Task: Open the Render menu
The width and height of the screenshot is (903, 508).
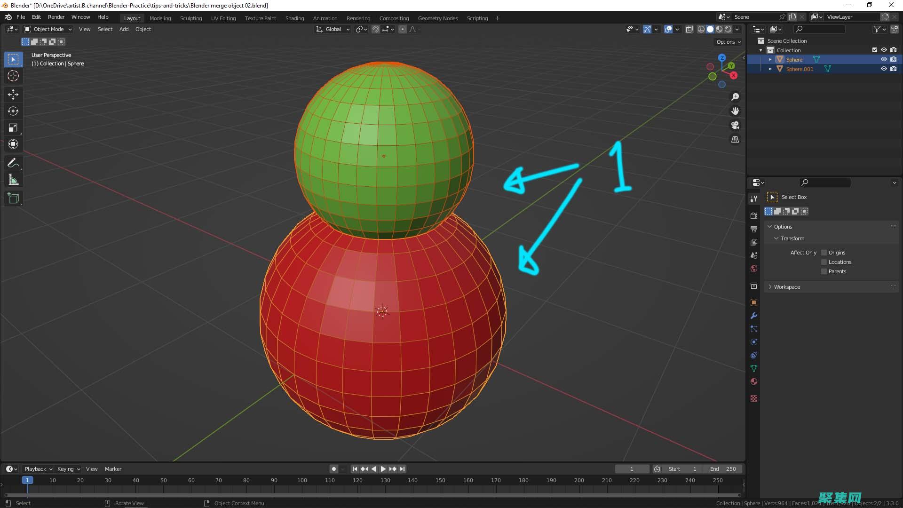Action: (x=56, y=17)
